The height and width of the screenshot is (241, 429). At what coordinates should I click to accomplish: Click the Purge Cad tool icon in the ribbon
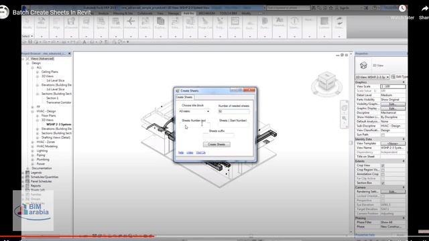(x=205, y=21)
